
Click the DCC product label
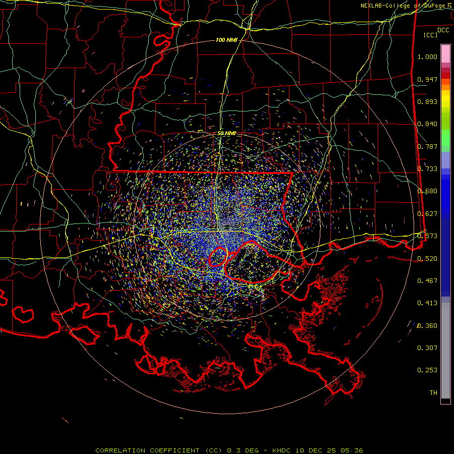pos(443,30)
